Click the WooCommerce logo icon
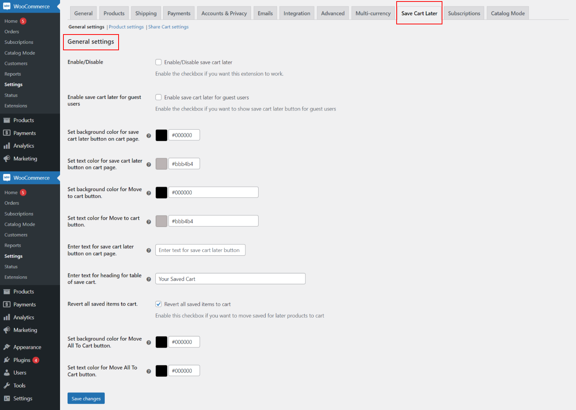Viewport: 576px width, 410px height. (6, 6)
